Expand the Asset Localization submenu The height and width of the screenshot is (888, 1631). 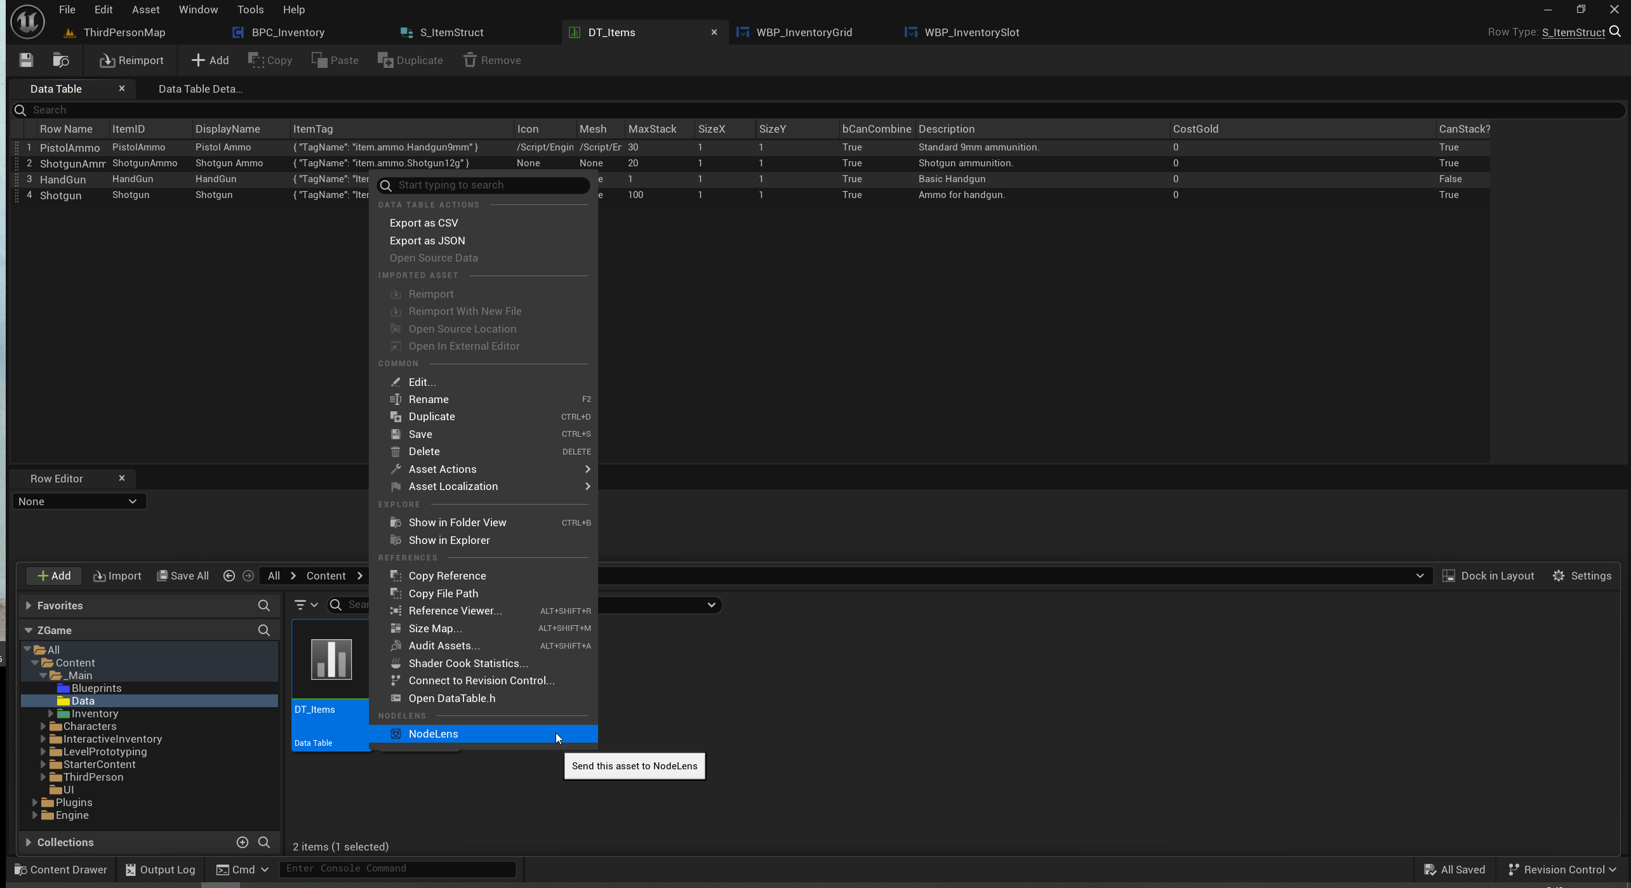pyautogui.click(x=484, y=486)
